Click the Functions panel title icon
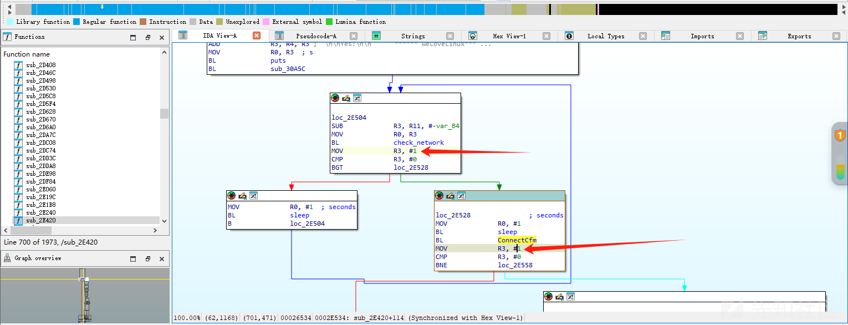The width and height of the screenshot is (848, 325). point(7,37)
